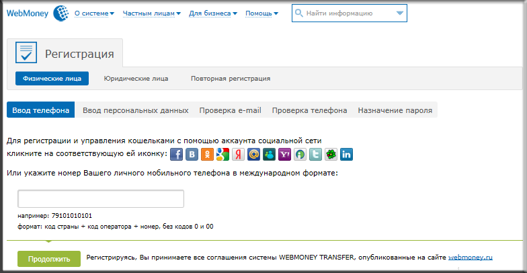This screenshot has height=273, width=527.
Task: Go to Ввод персональных данных step
Action: point(136,110)
